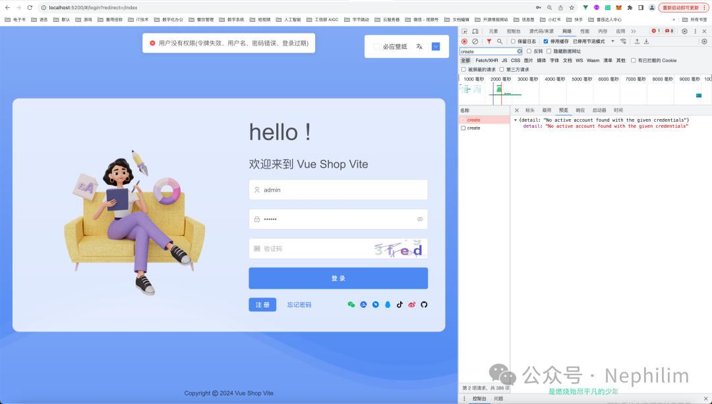Viewport: 712px width, 404px height.
Task: Select the red failed create request
Action: [484, 120]
